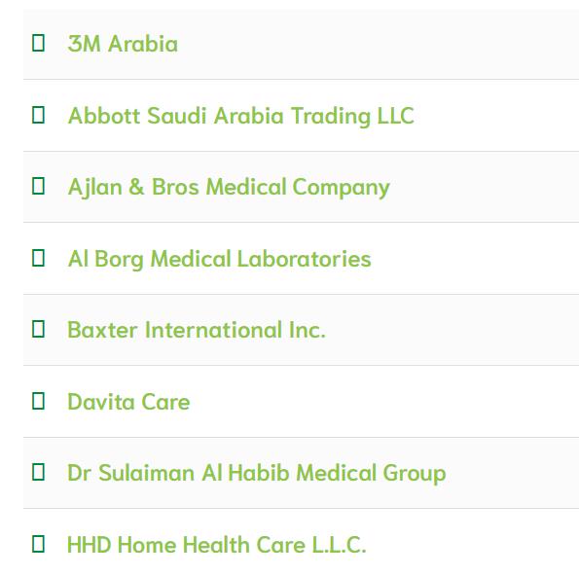Open Al Borg Medical Laboratories link
579x576 pixels.
(x=219, y=259)
